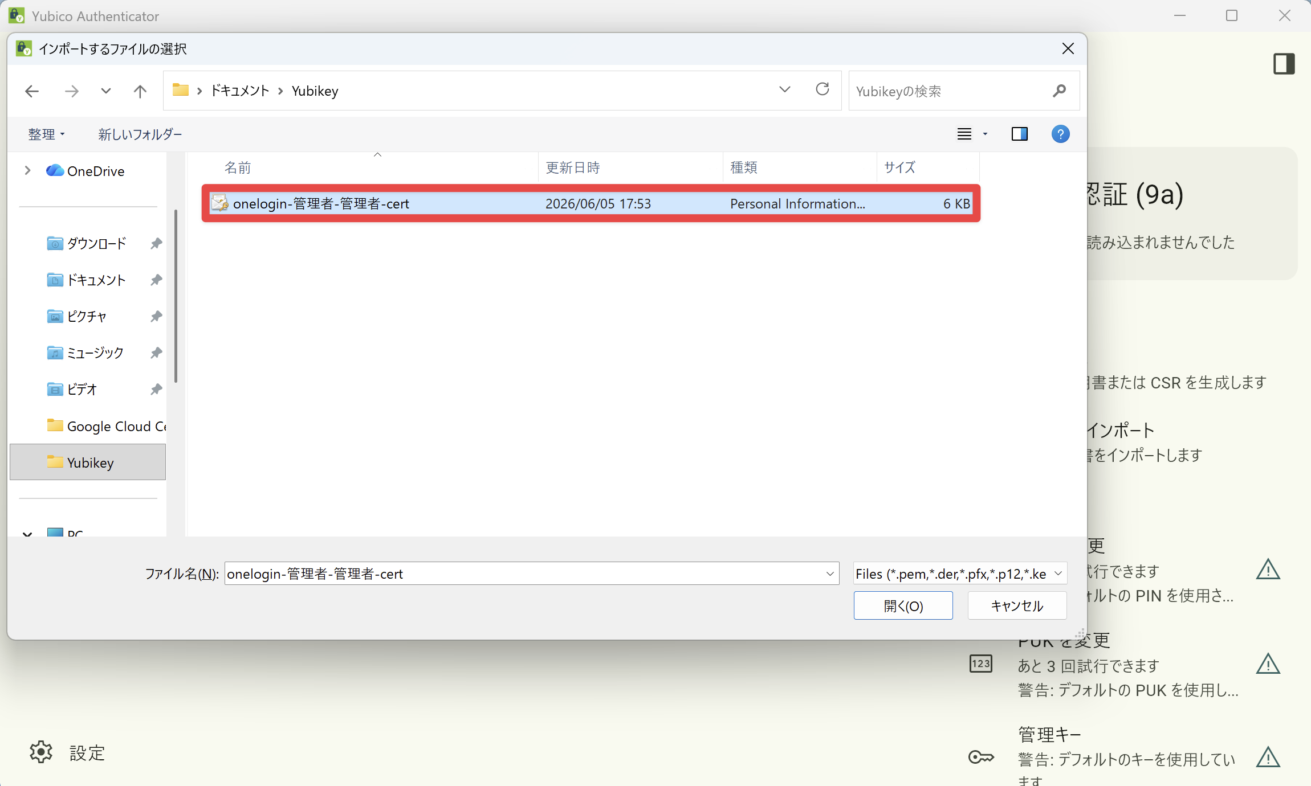1311x786 pixels.
Task: Unpin ピクチャ using its pin icon
Action: click(156, 317)
